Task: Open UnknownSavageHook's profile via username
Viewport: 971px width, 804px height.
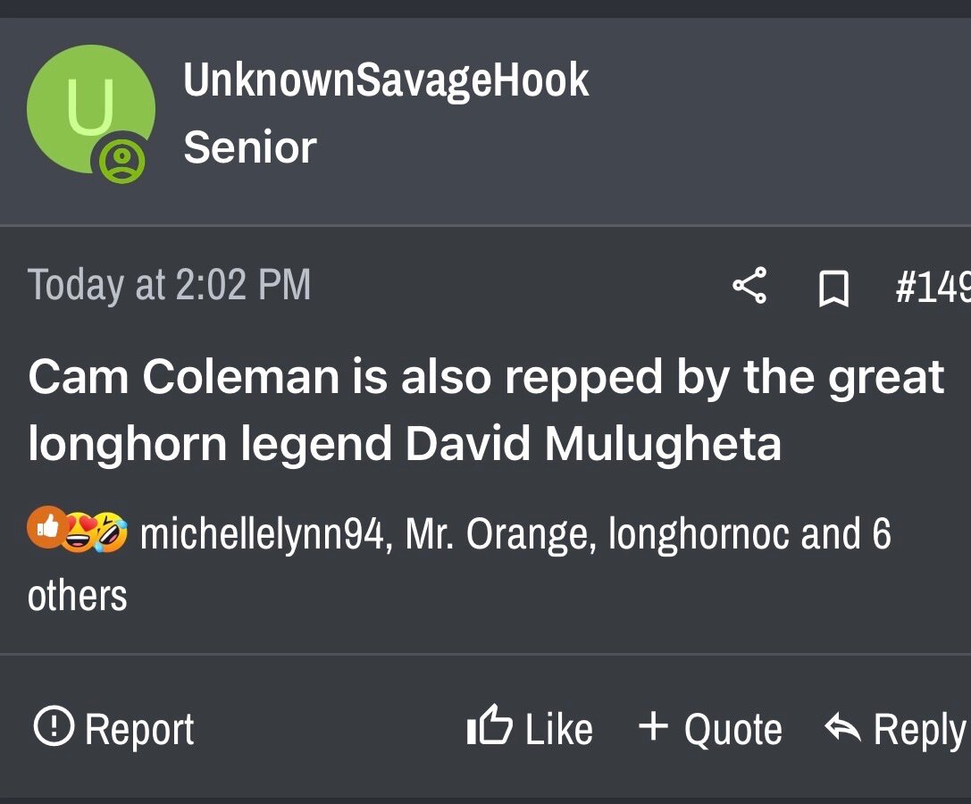Action: (386, 80)
